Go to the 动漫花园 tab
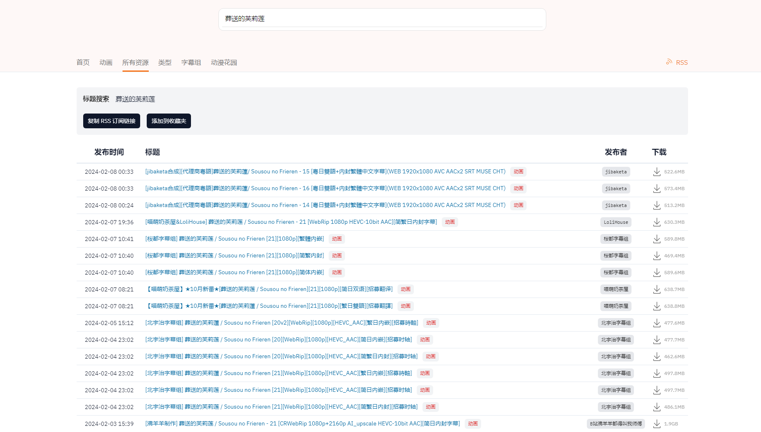 coord(224,62)
